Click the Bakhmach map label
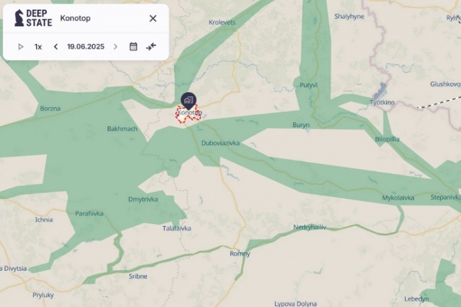 [122, 128]
